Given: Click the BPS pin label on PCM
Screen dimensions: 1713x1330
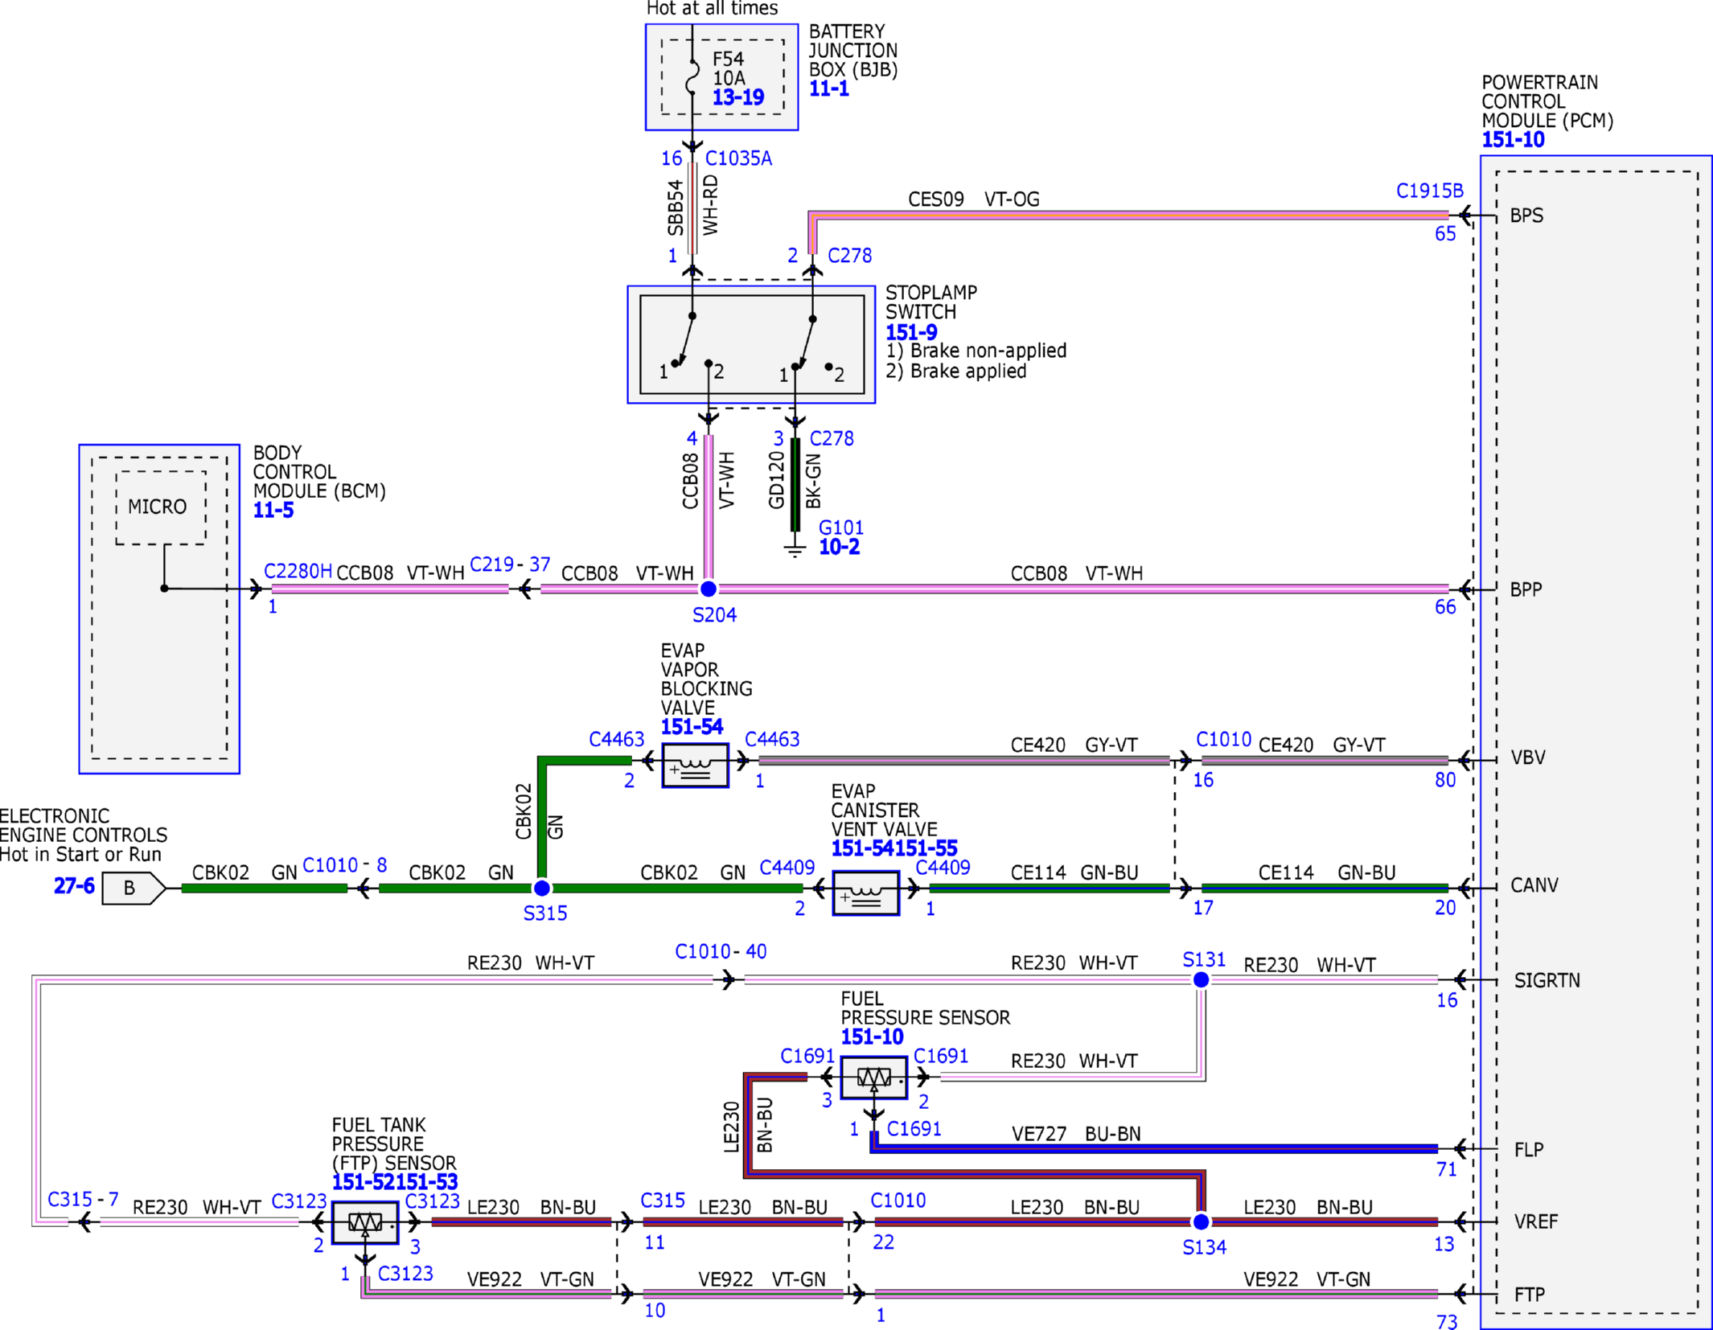Looking at the screenshot, I should [1526, 216].
